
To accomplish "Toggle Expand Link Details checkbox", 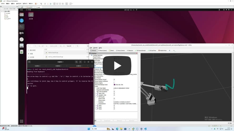I will [x=114, y=90].
